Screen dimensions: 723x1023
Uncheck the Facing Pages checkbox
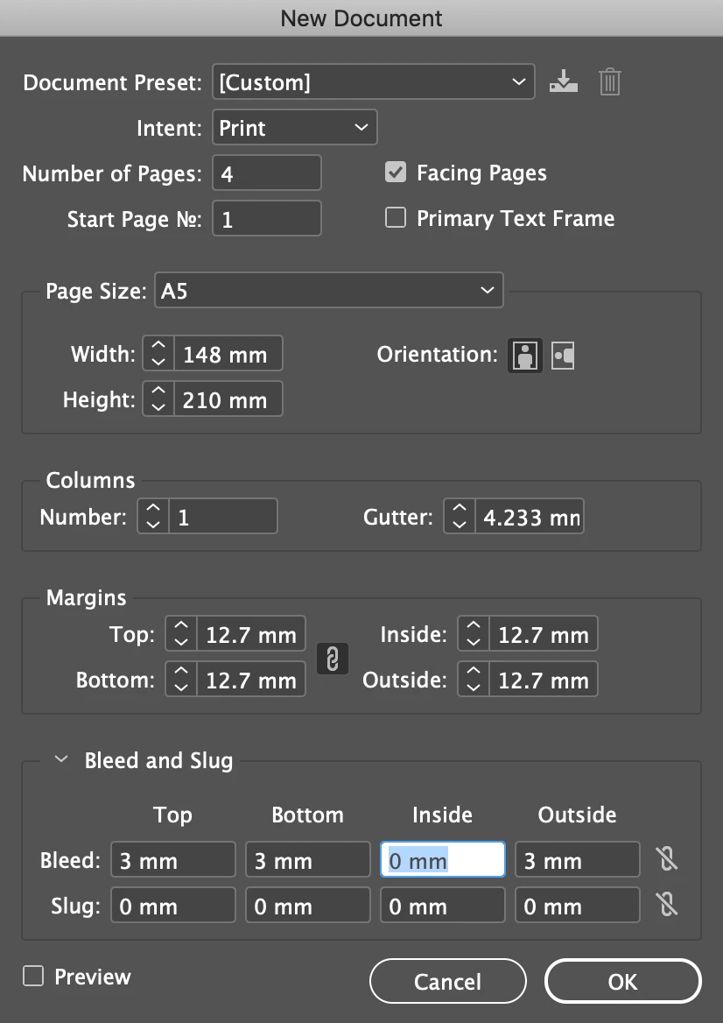(x=396, y=173)
